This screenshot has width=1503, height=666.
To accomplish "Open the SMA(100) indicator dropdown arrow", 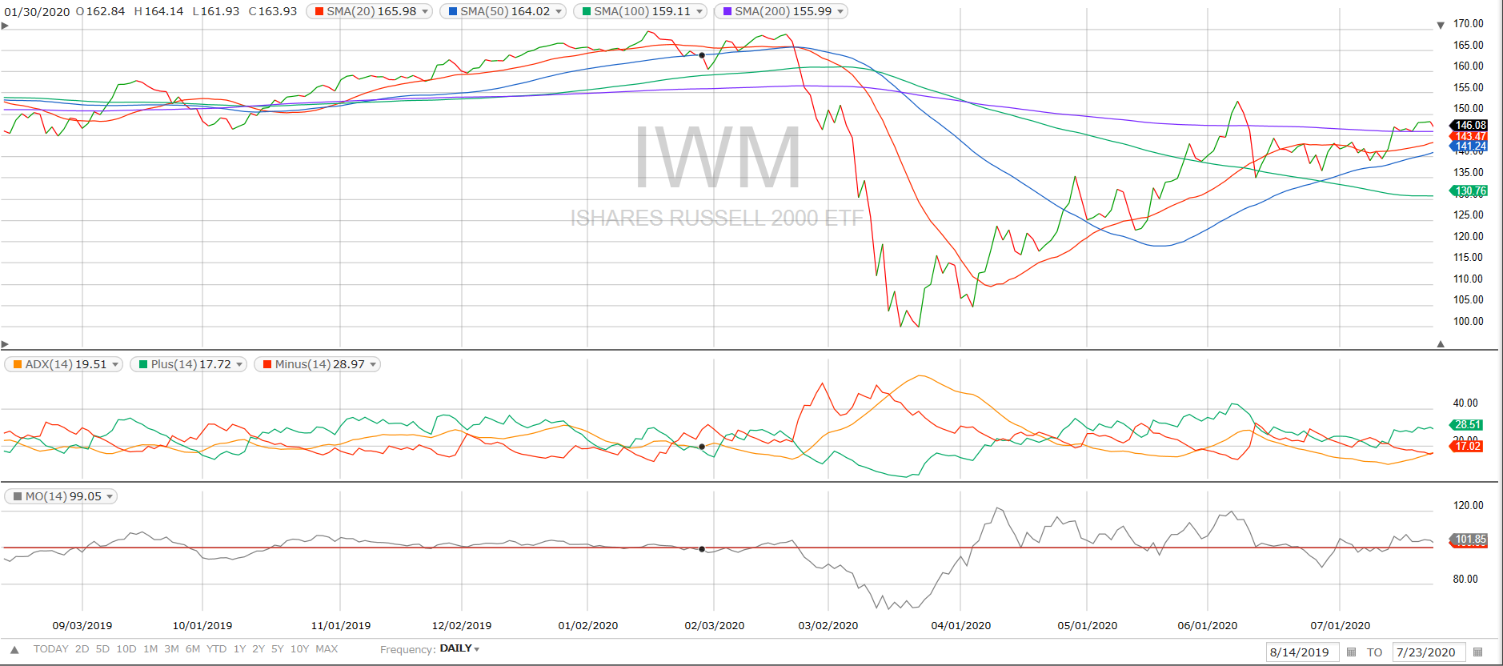I will click(699, 12).
